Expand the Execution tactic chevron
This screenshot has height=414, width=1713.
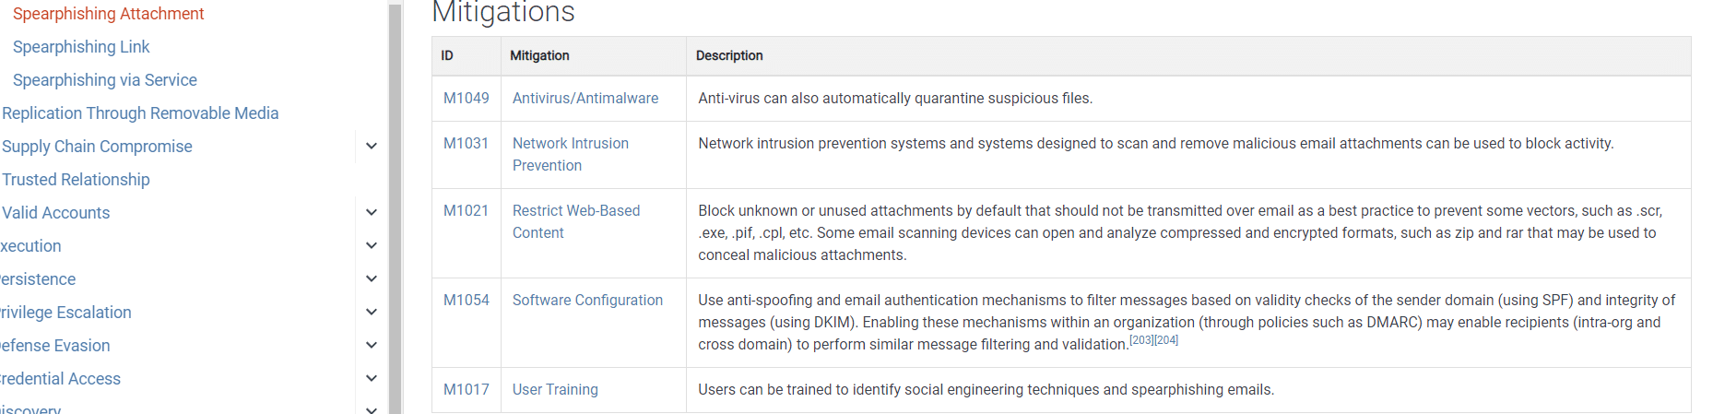pyautogui.click(x=372, y=245)
